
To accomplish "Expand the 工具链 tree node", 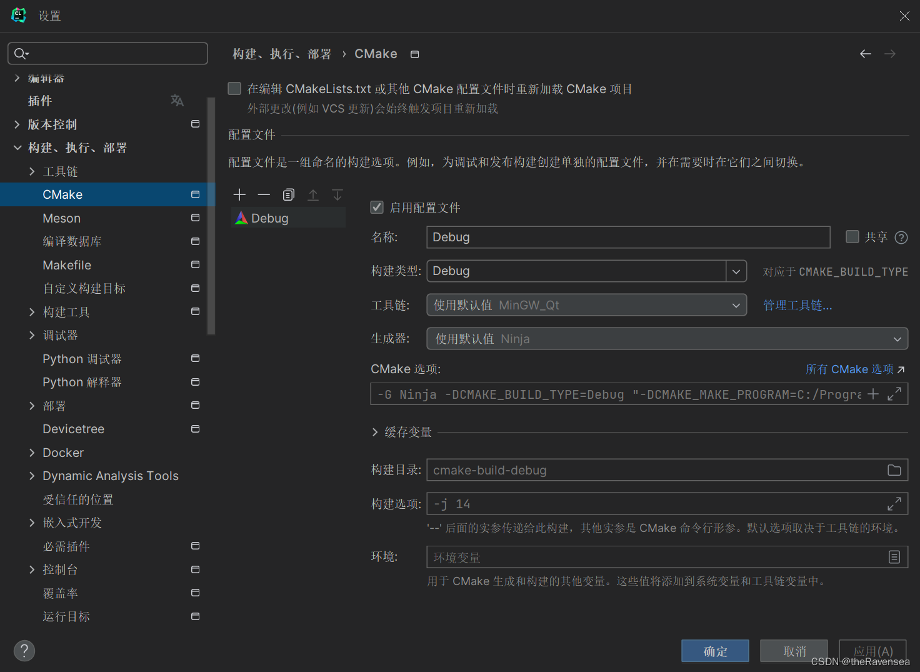I will [32, 171].
